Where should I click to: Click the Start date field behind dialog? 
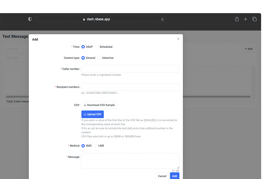coord(17,58)
